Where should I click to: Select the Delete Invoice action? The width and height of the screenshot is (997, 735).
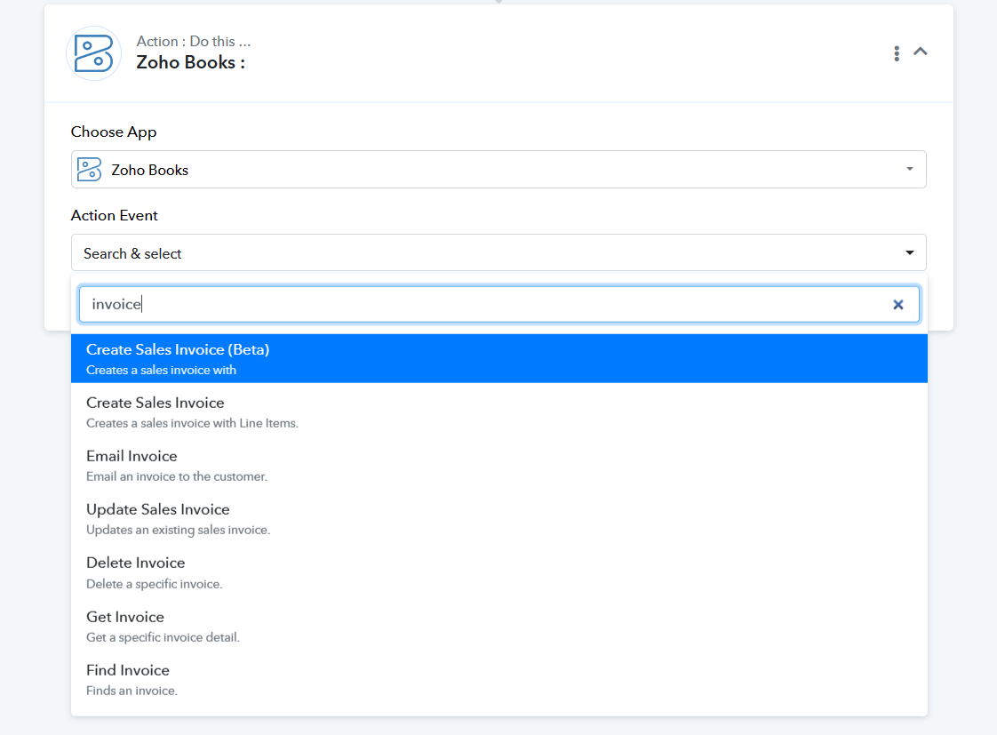pos(499,572)
